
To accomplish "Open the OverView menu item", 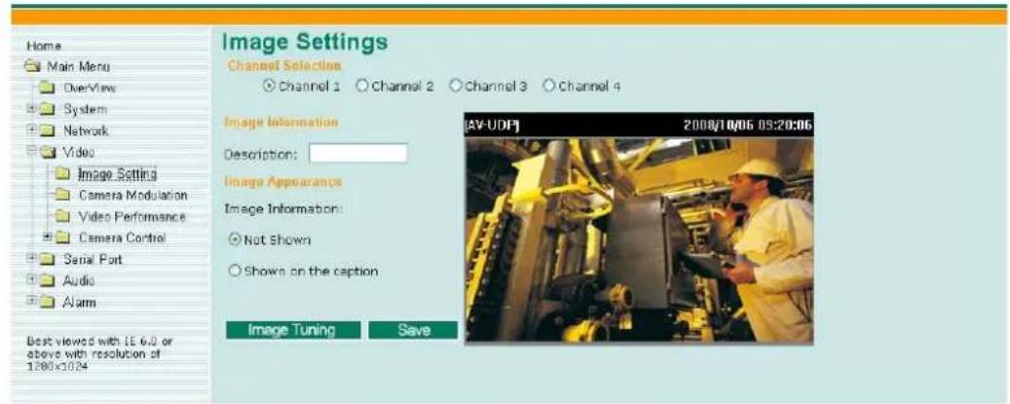I will (x=90, y=89).
